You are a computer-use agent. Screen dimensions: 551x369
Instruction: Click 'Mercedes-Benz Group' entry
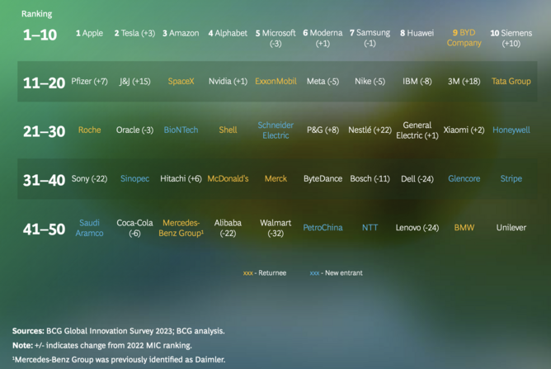[181, 228]
